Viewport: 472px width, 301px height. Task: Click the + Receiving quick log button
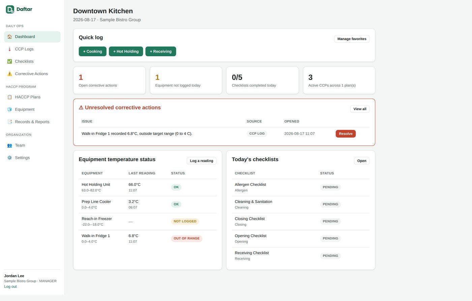click(x=160, y=52)
